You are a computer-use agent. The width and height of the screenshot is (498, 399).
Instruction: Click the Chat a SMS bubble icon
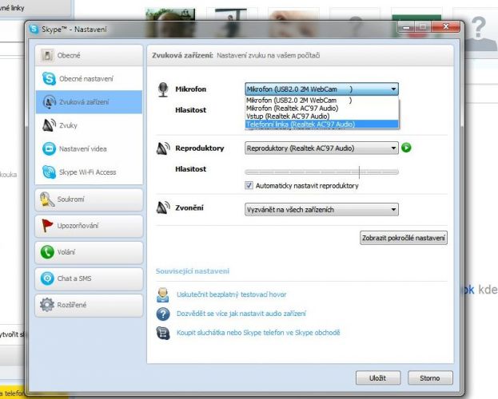coord(47,279)
